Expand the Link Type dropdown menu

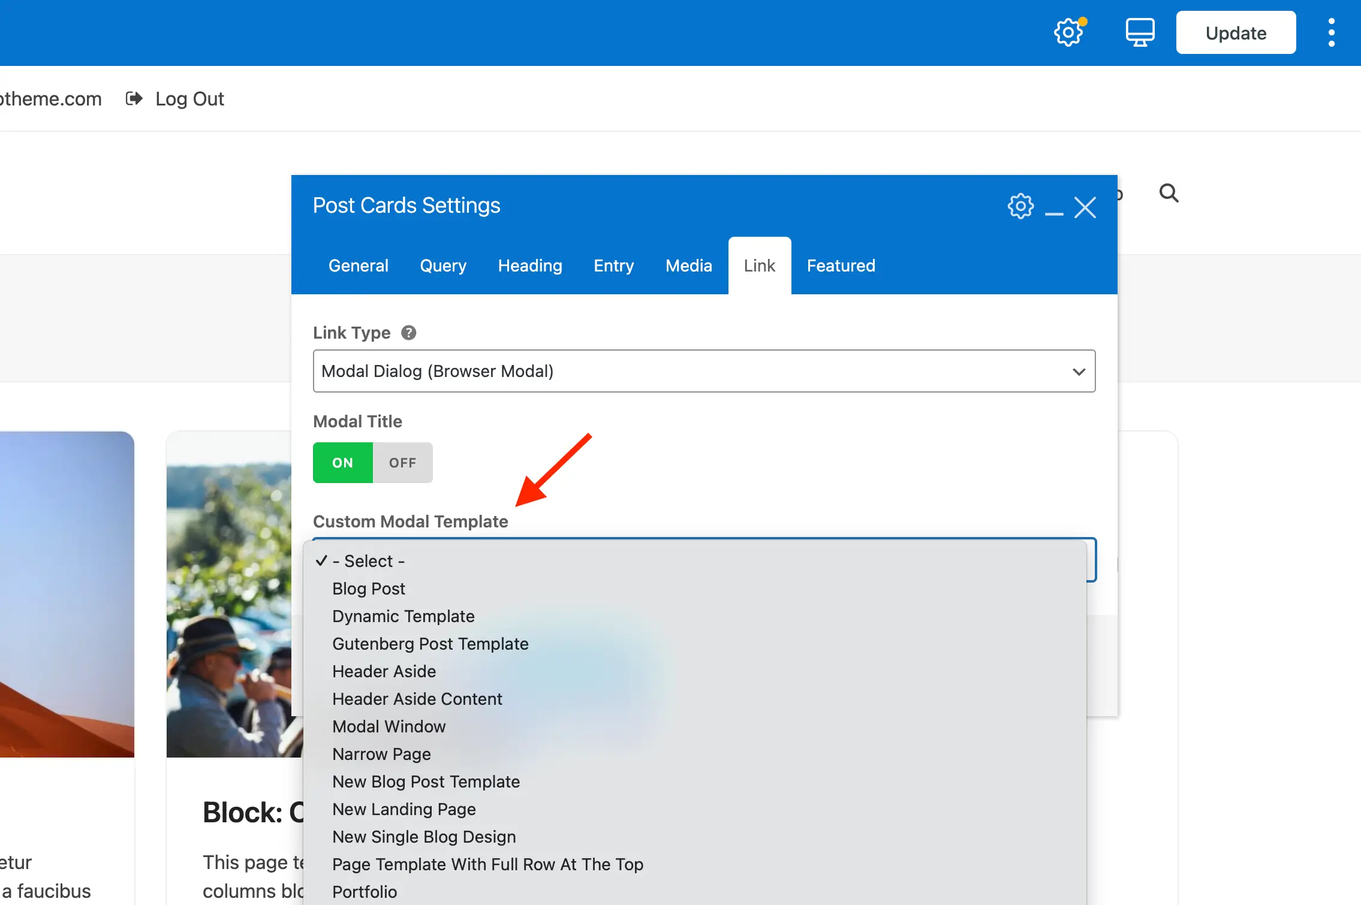pos(703,370)
